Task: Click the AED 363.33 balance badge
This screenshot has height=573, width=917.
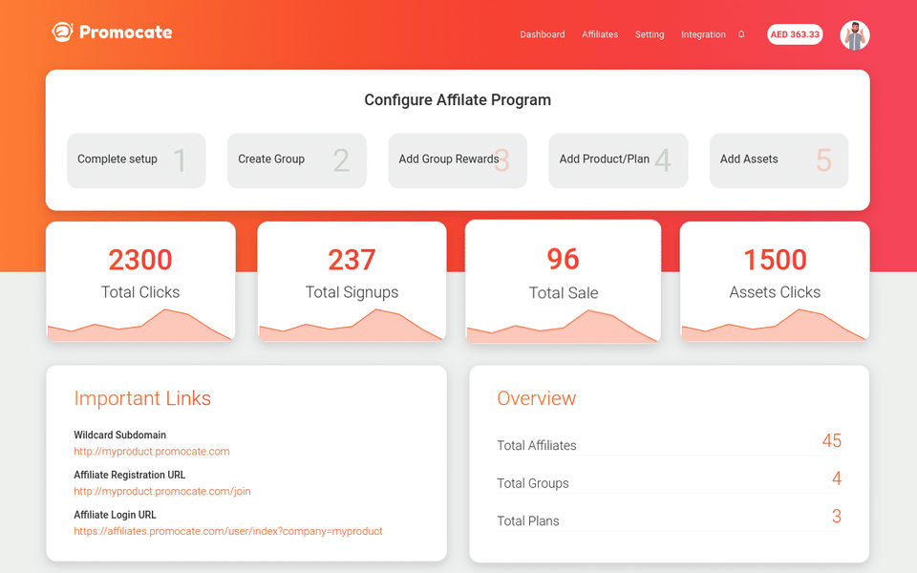Action: [x=795, y=34]
